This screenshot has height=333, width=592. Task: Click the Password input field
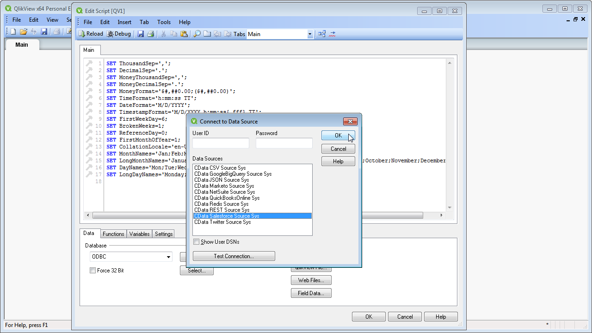coord(284,143)
